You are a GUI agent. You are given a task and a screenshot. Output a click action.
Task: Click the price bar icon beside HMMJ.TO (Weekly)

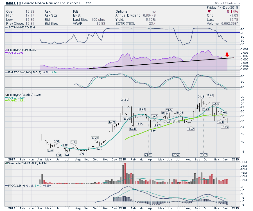[6, 95]
